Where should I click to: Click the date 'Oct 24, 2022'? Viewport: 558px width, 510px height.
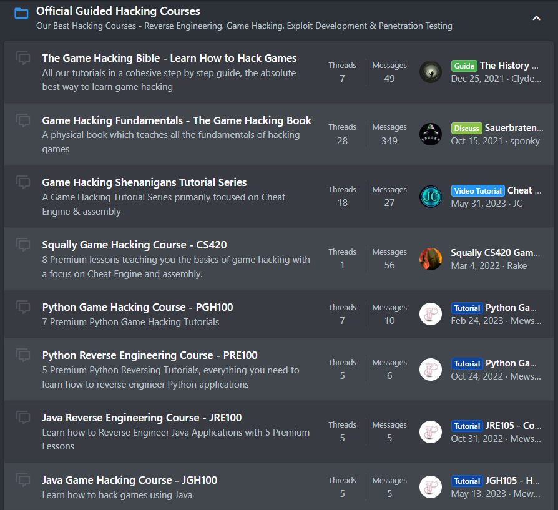(477, 376)
